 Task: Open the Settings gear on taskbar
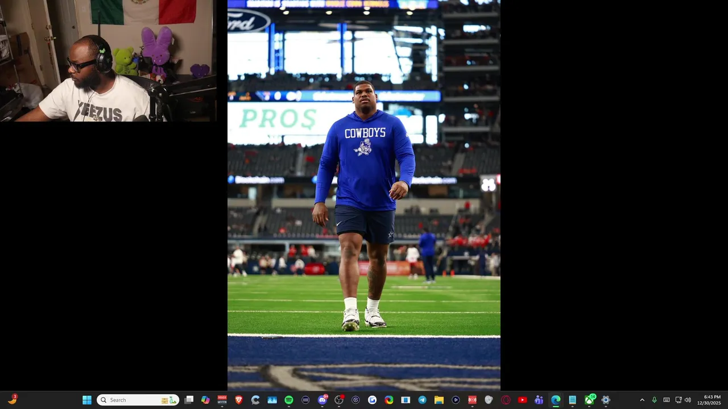pos(606,400)
